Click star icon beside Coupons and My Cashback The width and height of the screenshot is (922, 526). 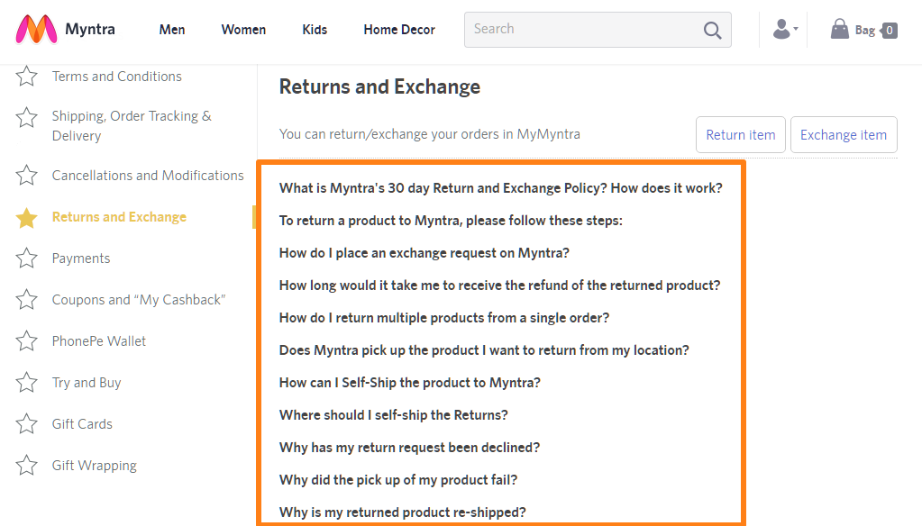coord(26,300)
